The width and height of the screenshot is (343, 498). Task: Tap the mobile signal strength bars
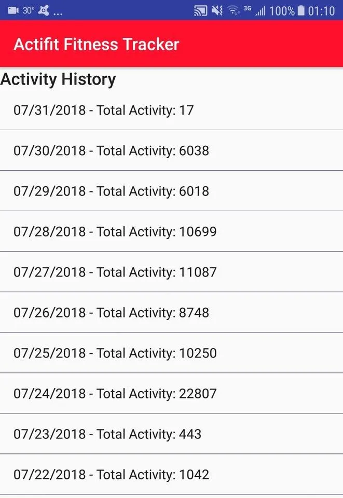pos(260,10)
